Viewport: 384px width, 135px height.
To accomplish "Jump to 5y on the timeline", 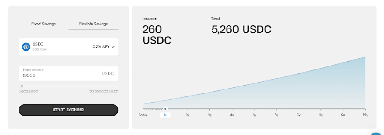I will coord(254,115).
